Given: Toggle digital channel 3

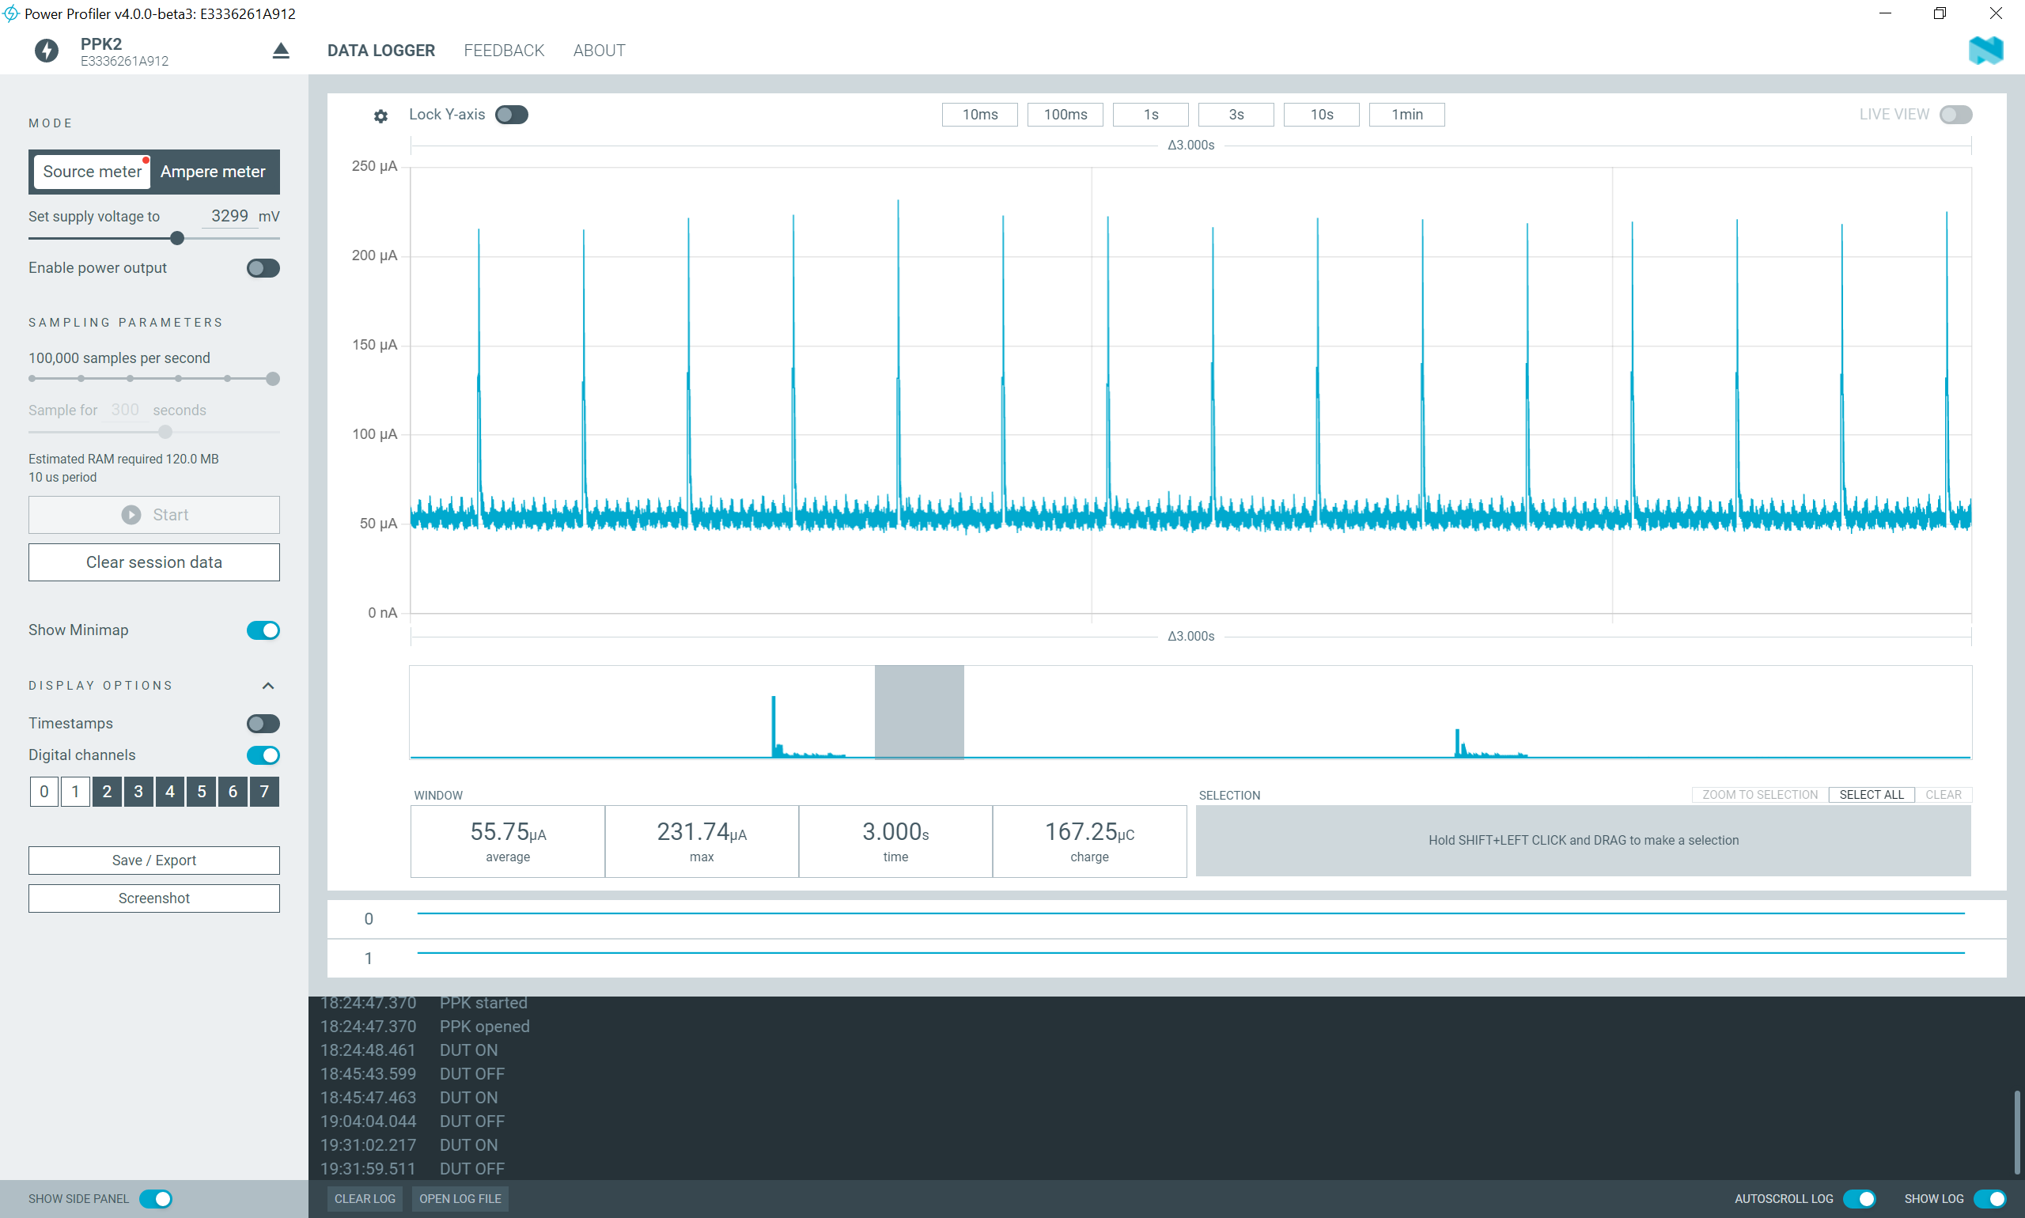Looking at the screenshot, I should coord(138,792).
